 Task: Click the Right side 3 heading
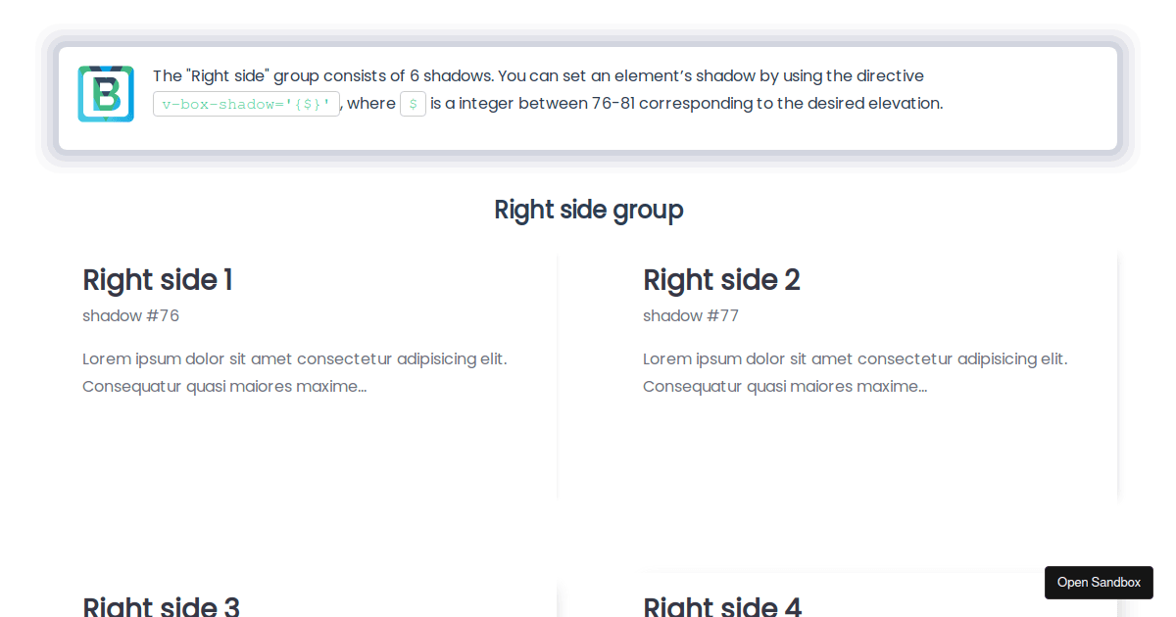coord(161,605)
